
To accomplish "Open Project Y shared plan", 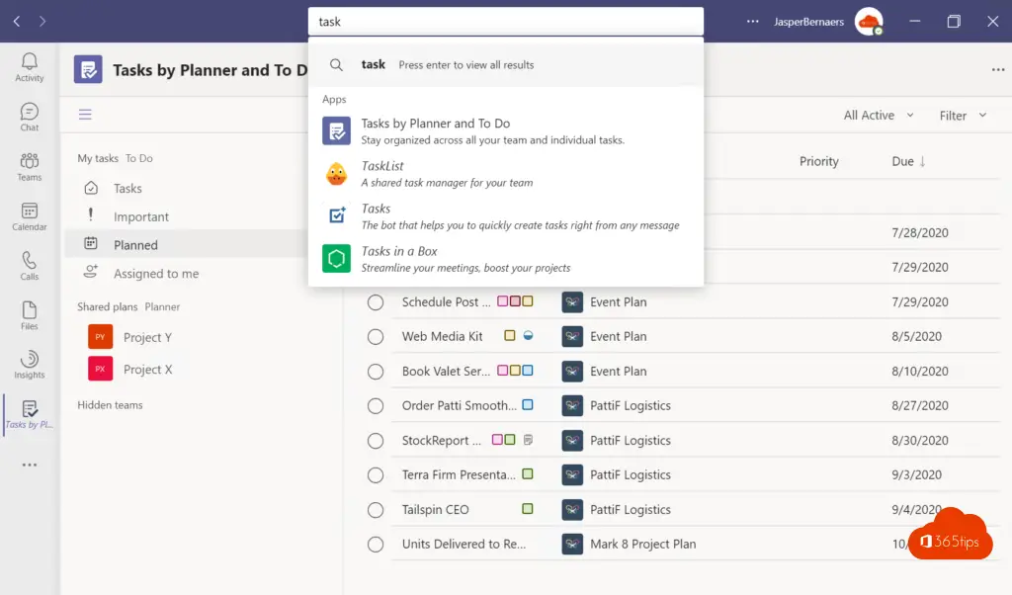I will coord(147,337).
